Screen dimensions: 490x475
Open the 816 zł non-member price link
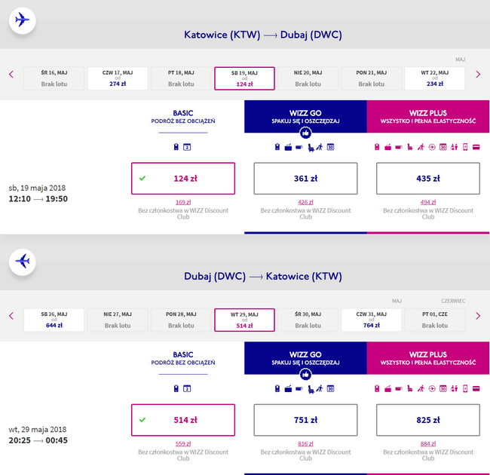(x=305, y=444)
